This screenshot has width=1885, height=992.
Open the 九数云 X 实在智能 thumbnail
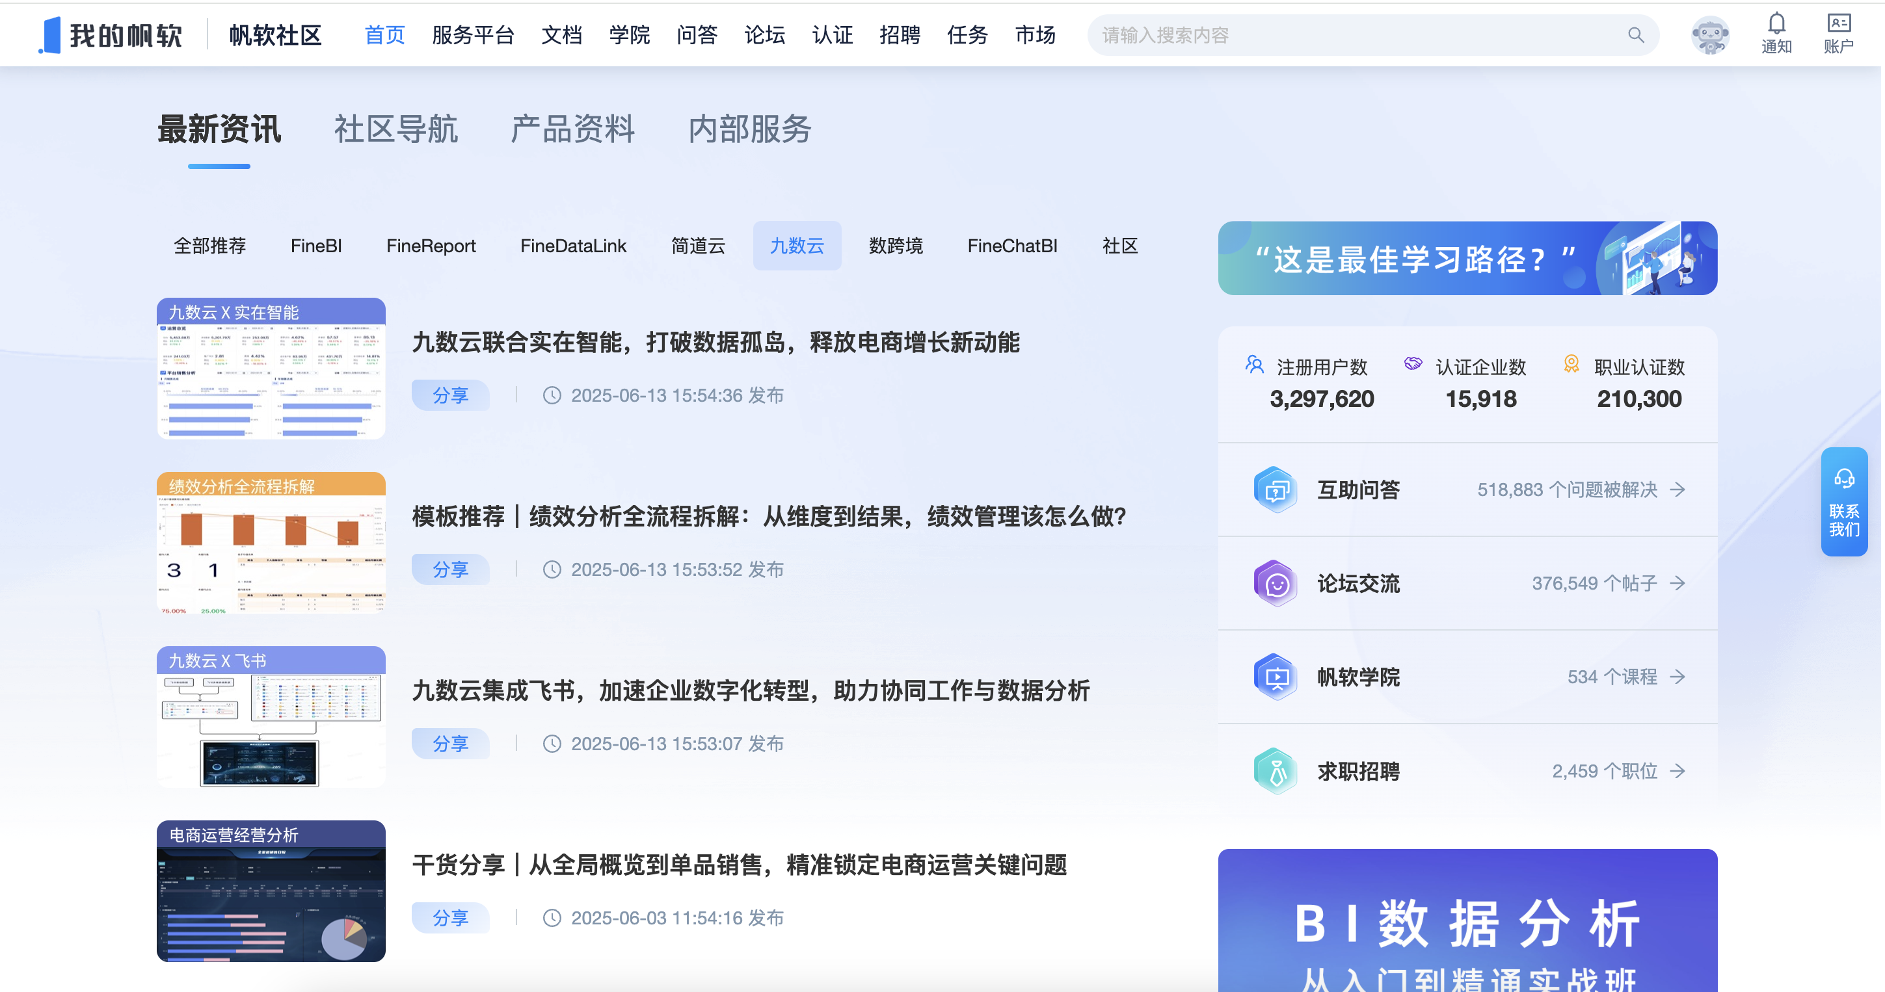tap(271, 368)
